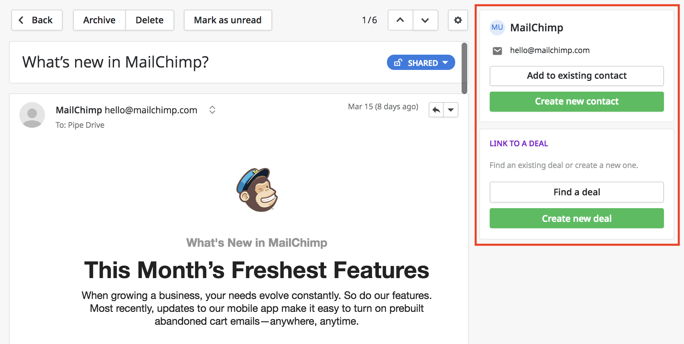Mark the email as unread
Viewport: 684px width, 344px height.
(228, 20)
